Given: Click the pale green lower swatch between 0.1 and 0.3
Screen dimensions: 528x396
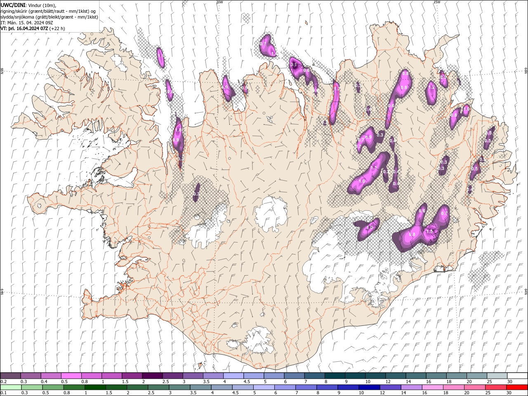Looking at the screenshot, I should [x=11, y=387].
